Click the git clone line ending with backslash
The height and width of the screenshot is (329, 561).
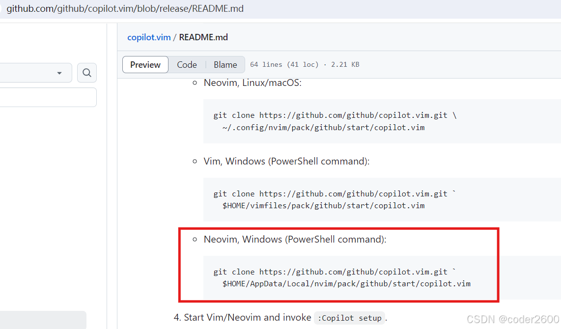pos(335,115)
